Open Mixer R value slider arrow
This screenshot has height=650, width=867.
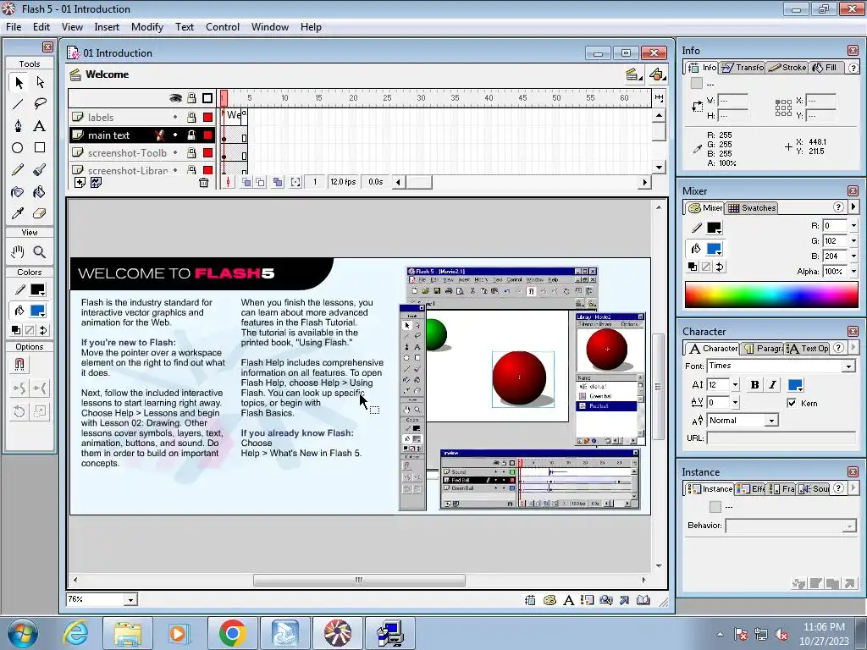(853, 225)
